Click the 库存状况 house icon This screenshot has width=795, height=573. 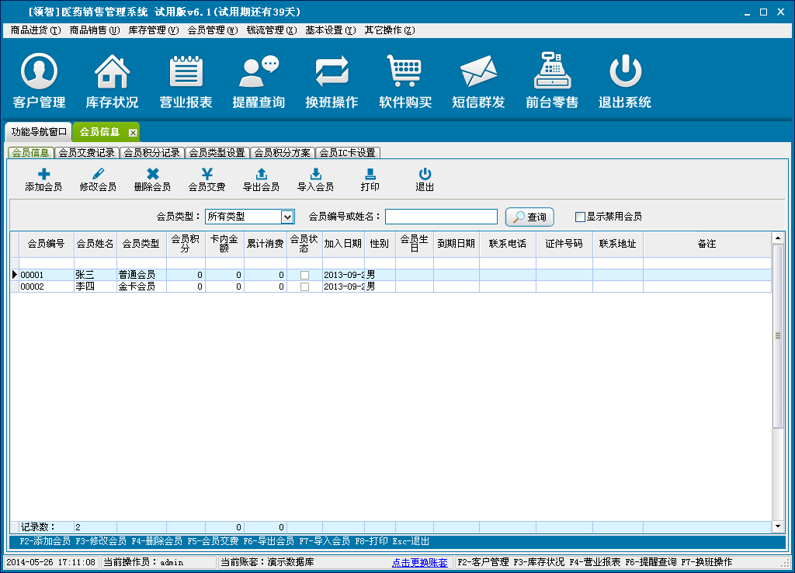(x=112, y=81)
